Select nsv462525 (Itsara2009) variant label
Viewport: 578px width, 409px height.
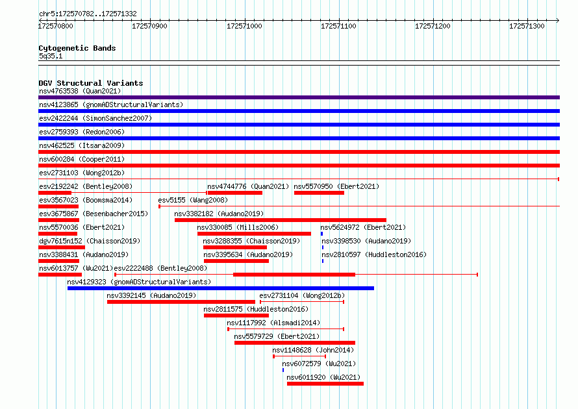(82, 145)
